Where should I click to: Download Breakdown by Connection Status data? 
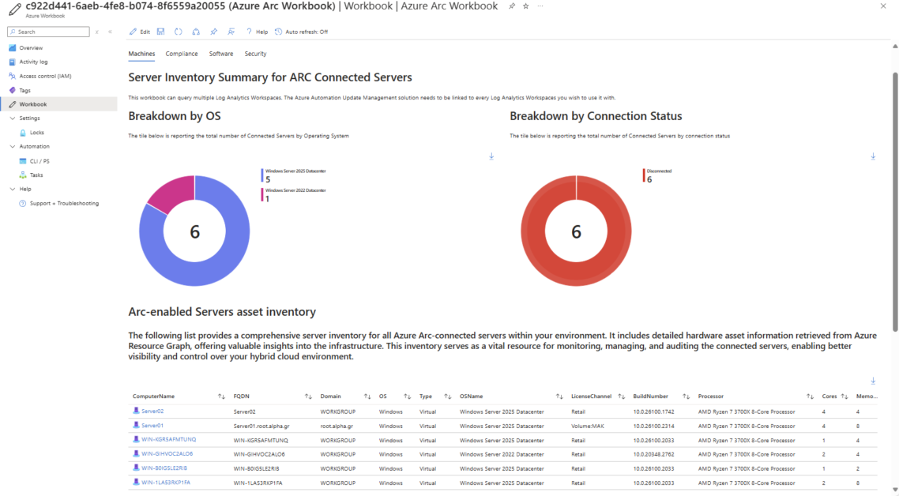coord(873,156)
